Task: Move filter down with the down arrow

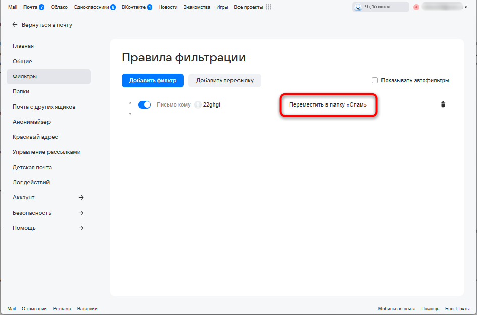Action: pos(130,114)
